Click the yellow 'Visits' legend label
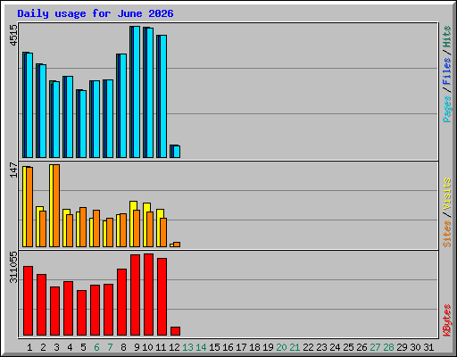Image resolution: width=457 pixels, height=357 pixels. click(x=446, y=195)
